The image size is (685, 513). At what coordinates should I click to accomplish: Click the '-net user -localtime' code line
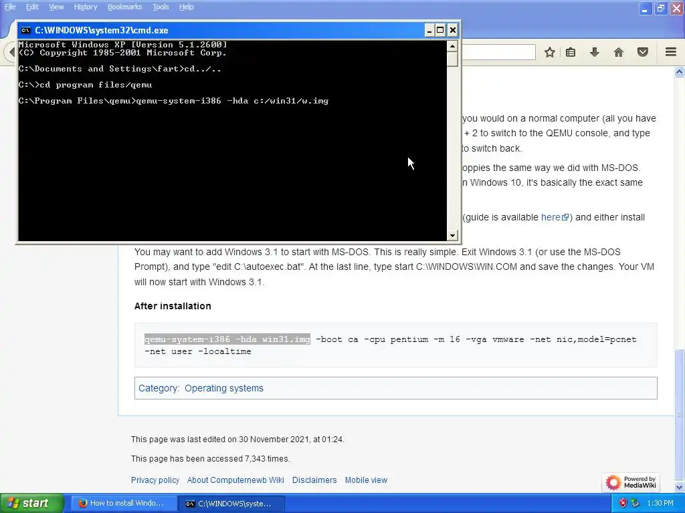198,351
